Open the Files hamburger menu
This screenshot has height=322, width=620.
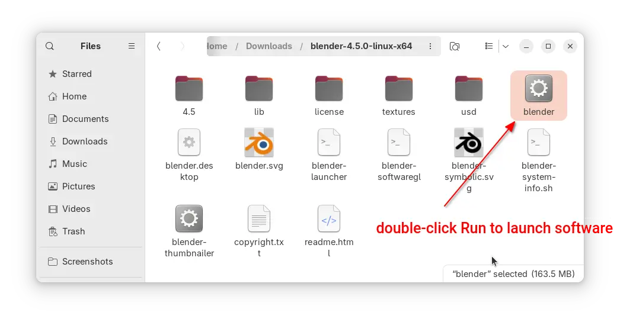click(x=132, y=46)
